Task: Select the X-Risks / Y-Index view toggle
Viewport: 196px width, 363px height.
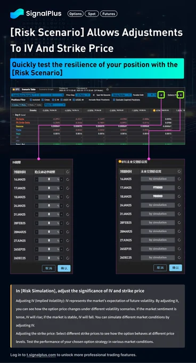Action: click(x=35, y=105)
